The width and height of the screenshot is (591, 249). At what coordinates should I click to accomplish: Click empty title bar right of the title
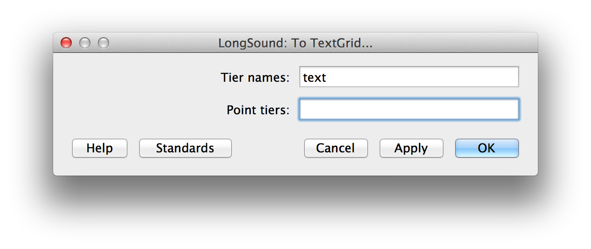click(x=457, y=43)
